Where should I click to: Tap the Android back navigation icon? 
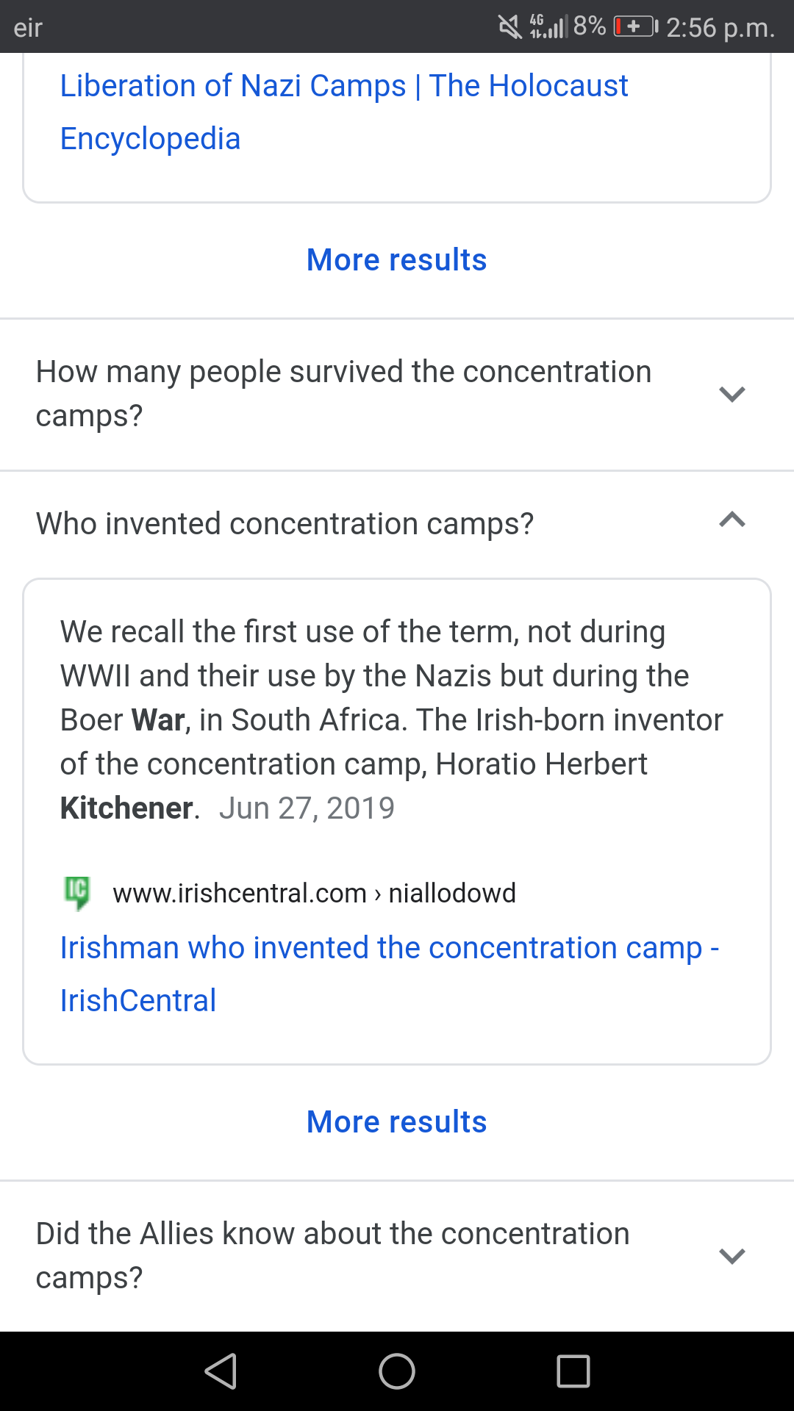coord(221,1371)
